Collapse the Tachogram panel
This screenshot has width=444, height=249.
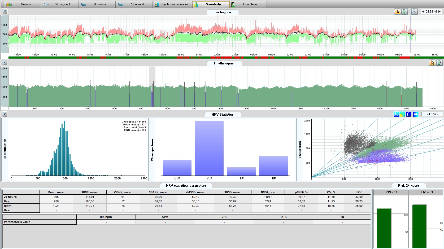pos(5,12)
